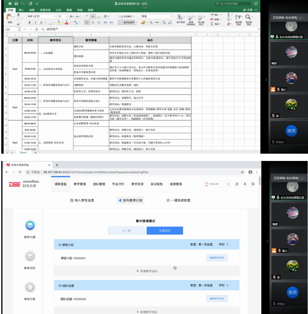Image resolution: width=308 pixels, height=314 pixels.
Task: Click the Save icon in Excel title bar
Action: [16, 3]
